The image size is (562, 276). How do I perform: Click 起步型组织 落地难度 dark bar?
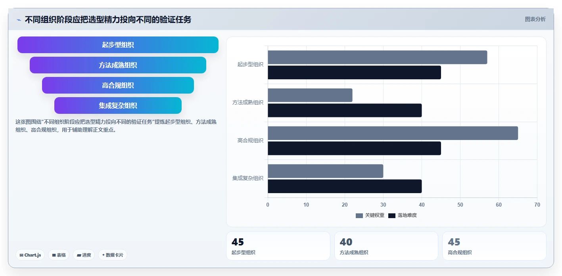click(x=354, y=73)
